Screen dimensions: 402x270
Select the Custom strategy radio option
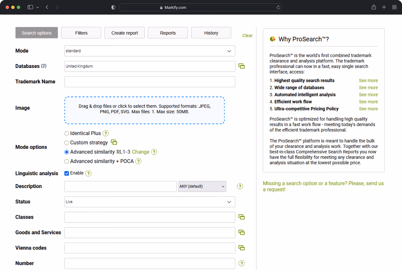click(67, 143)
